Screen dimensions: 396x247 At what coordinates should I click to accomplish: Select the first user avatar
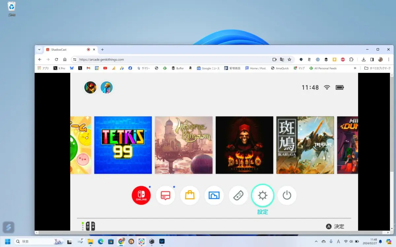pyautogui.click(x=90, y=87)
